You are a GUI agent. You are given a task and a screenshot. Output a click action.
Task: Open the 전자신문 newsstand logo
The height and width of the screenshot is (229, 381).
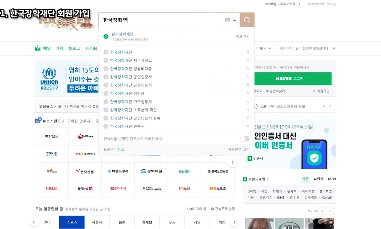[x=85, y=171]
